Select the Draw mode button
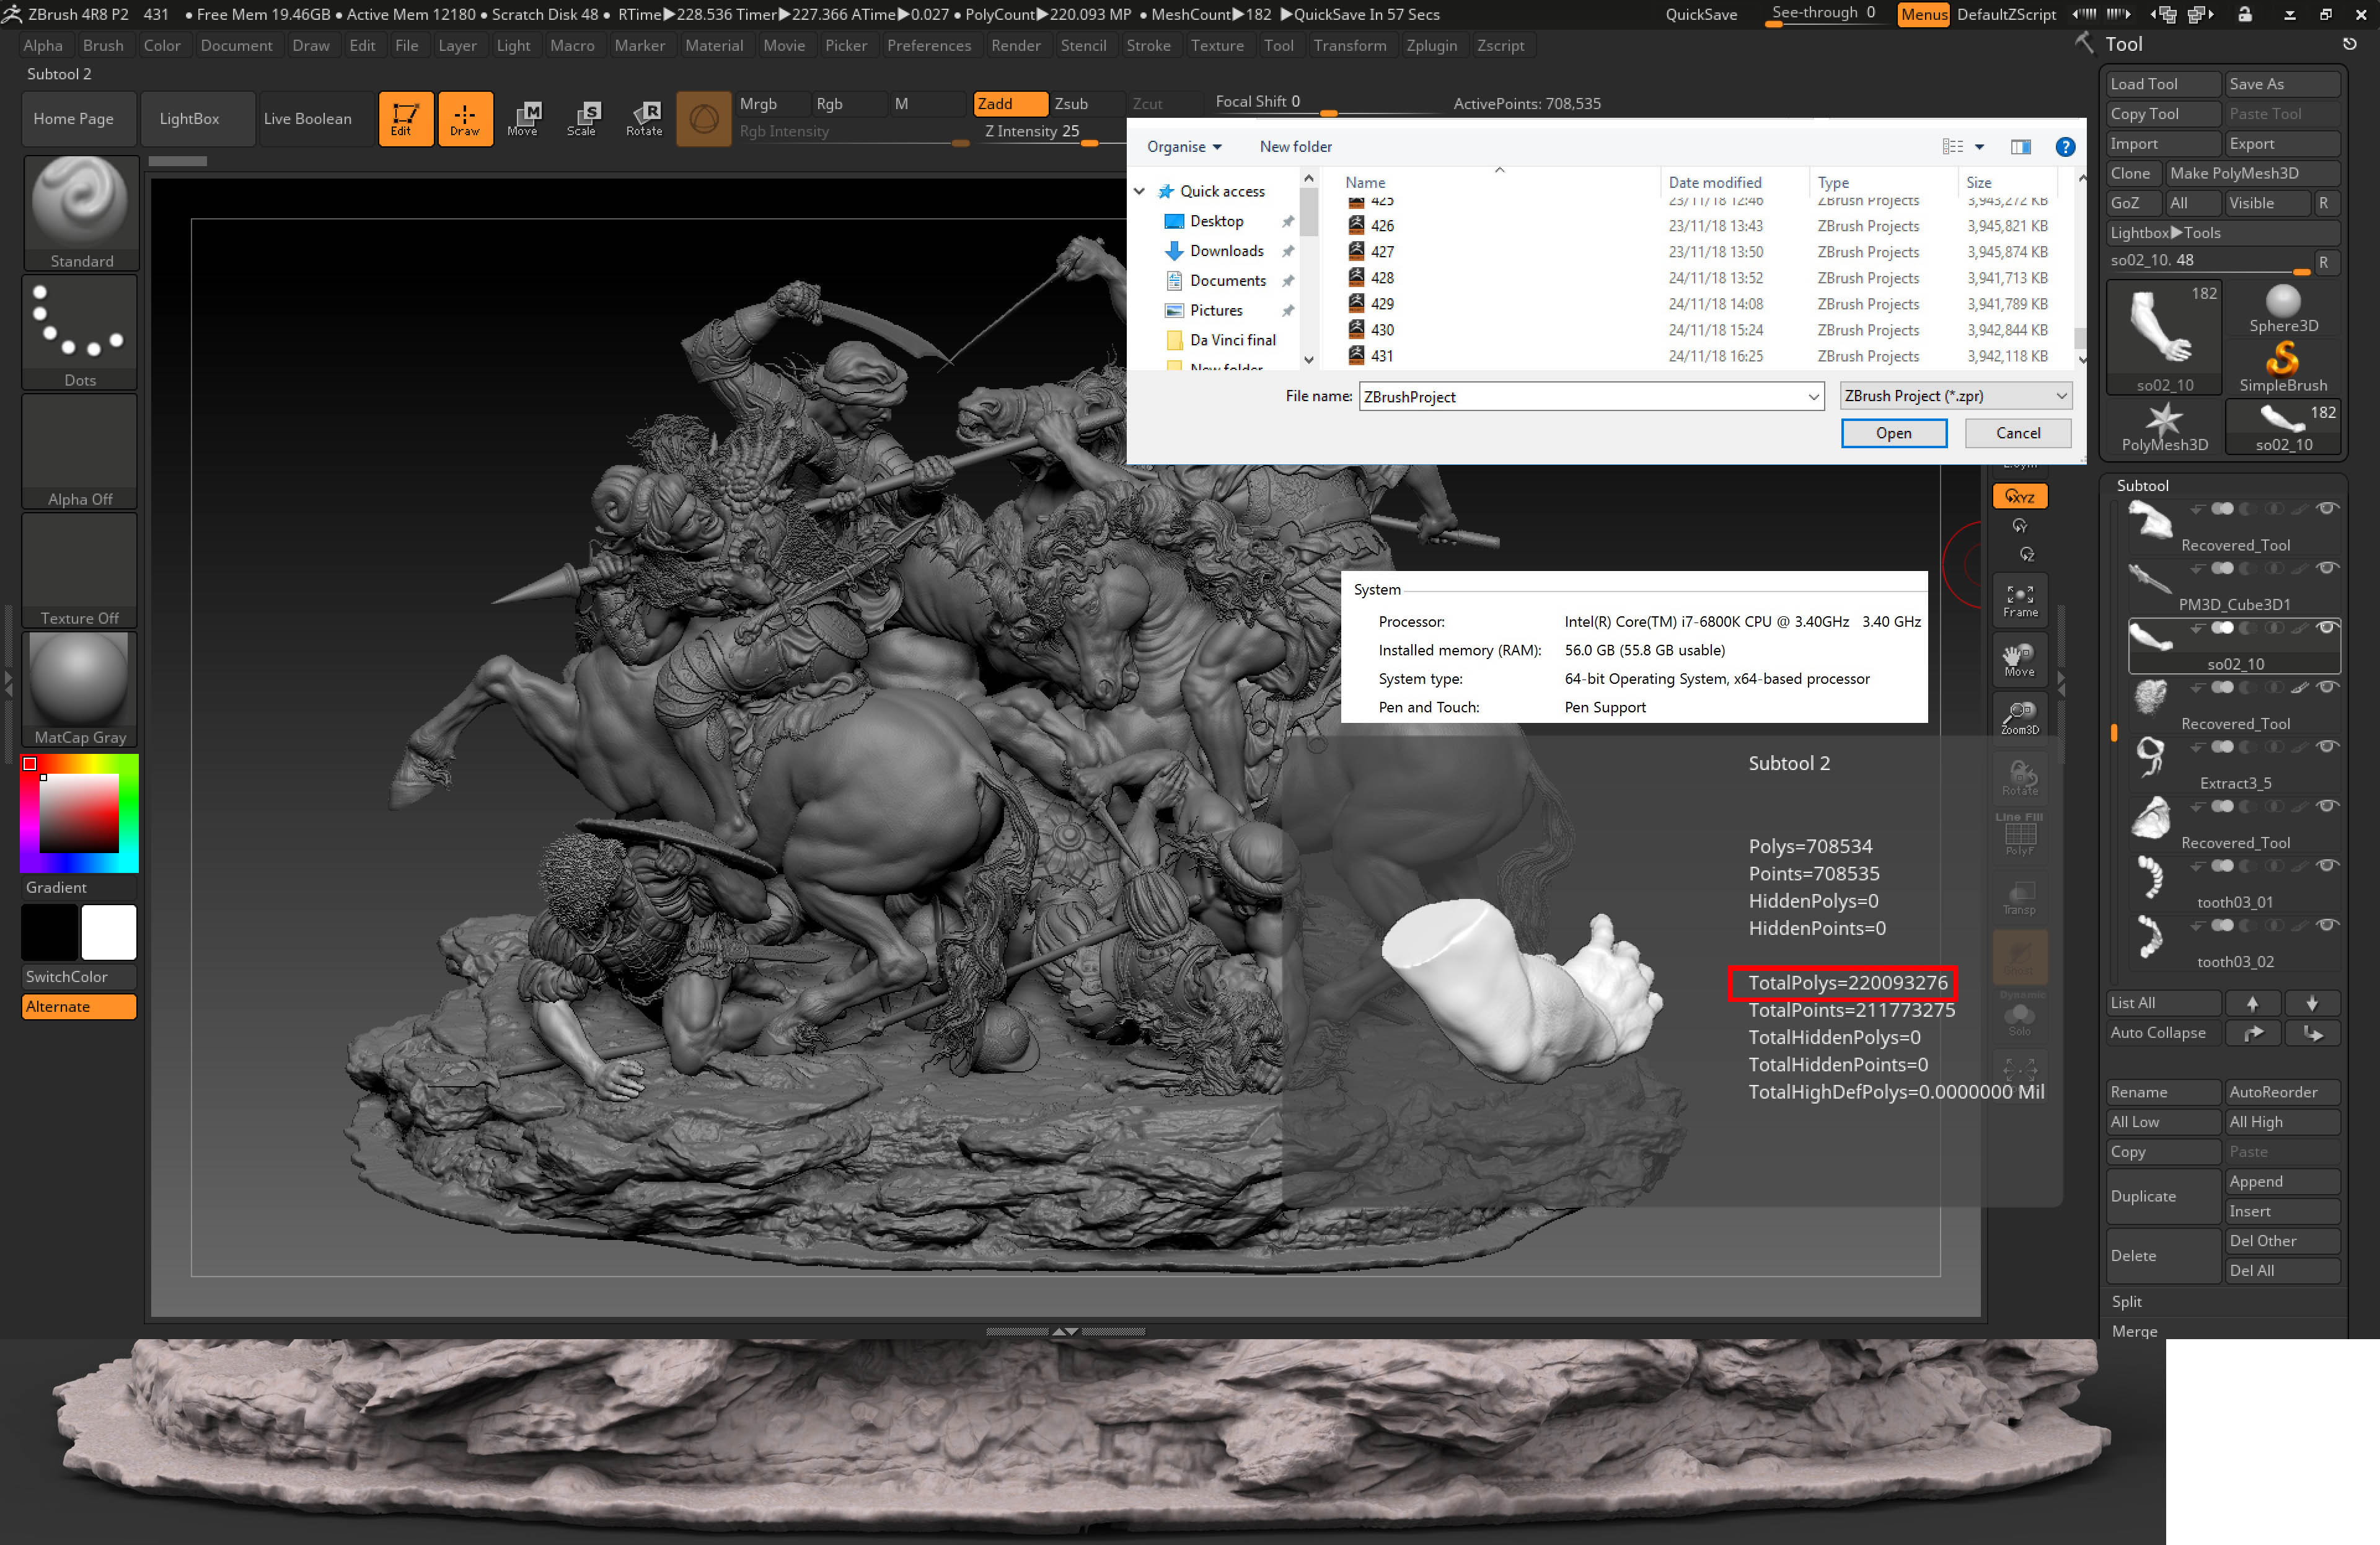The height and width of the screenshot is (1545, 2380). (x=465, y=119)
